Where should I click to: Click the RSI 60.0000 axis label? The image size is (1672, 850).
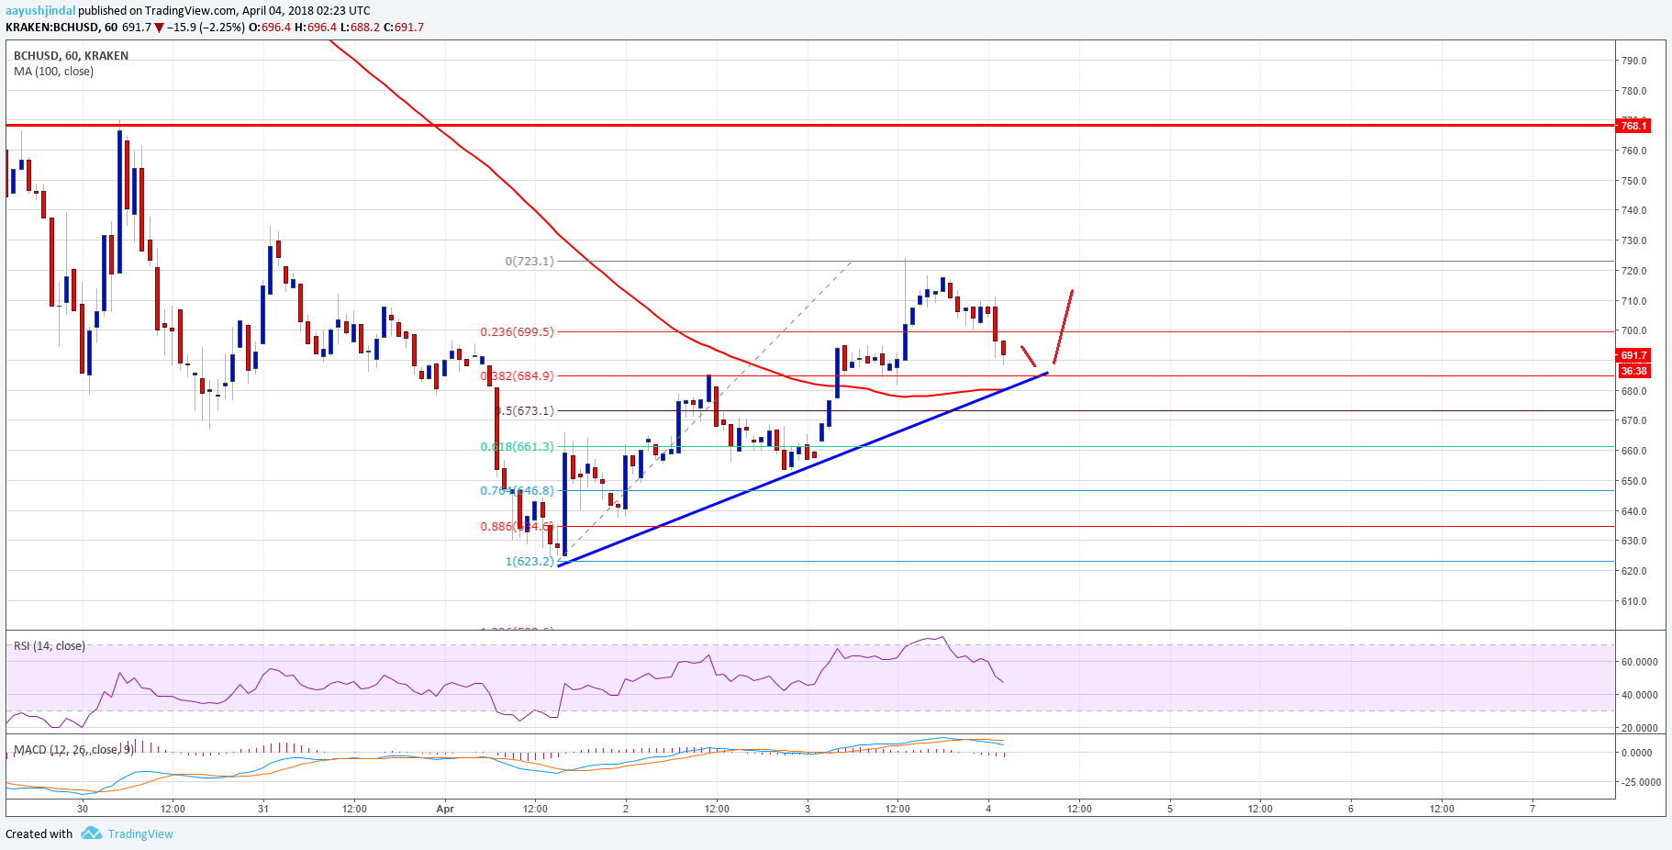tap(1640, 662)
